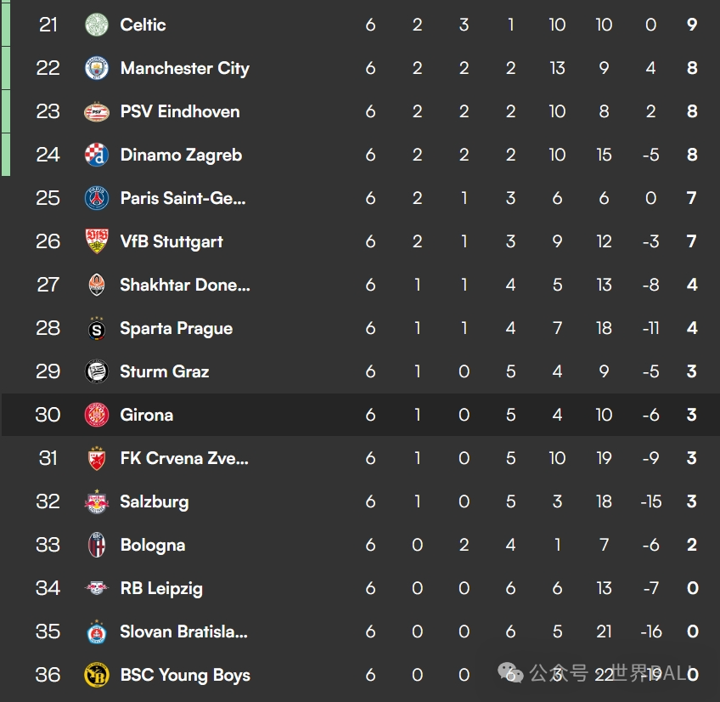Click the Manchester City club crest
Viewport: 720px width, 702px height.
tap(97, 68)
